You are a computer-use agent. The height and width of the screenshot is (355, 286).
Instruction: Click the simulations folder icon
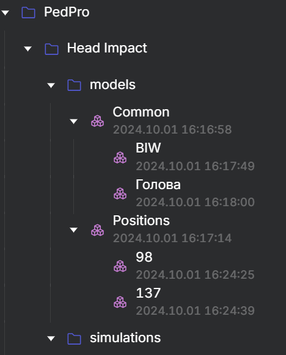click(x=74, y=339)
